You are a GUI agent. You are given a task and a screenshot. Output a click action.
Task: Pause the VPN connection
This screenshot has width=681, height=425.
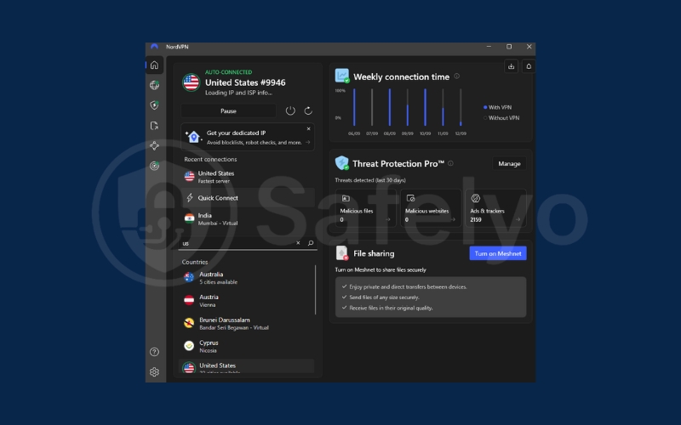pos(228,110)
